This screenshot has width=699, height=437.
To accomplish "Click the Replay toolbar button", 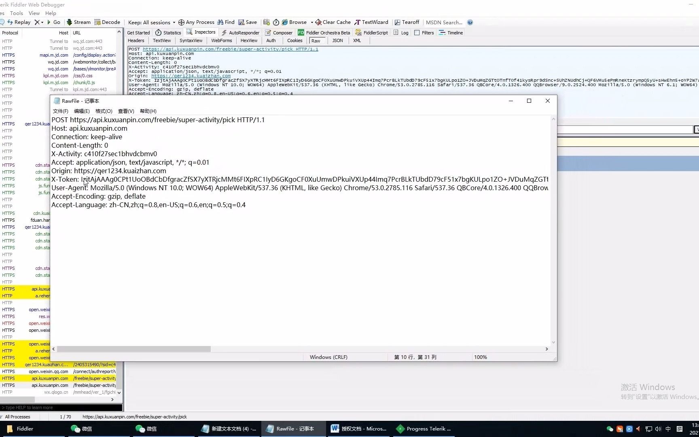I will click(19, 22).
